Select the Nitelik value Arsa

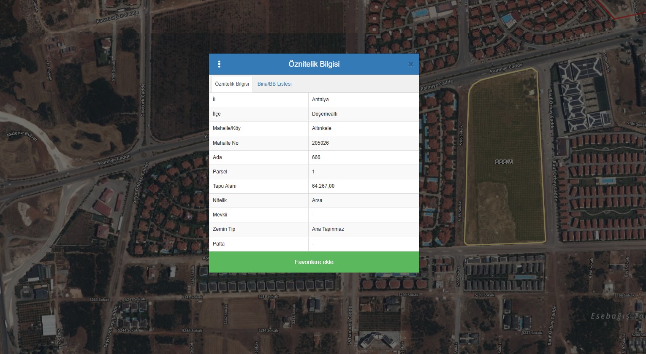coord(317,200)
